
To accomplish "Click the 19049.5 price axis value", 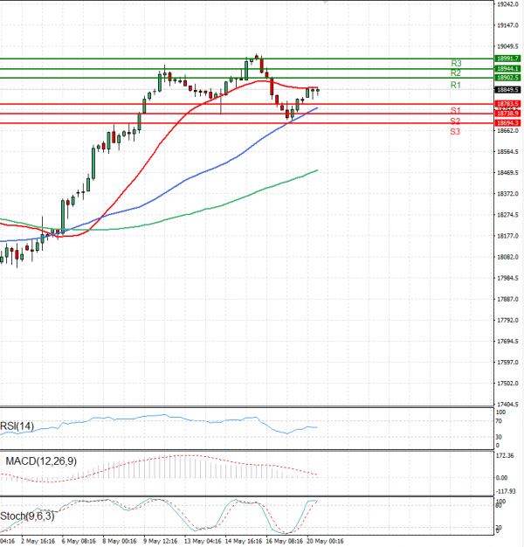I will (x=507, y=46).
